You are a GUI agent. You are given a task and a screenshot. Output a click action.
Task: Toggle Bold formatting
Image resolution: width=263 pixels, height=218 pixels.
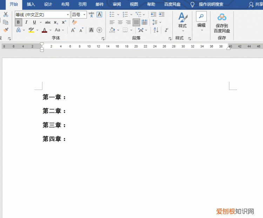coord(18,22)
